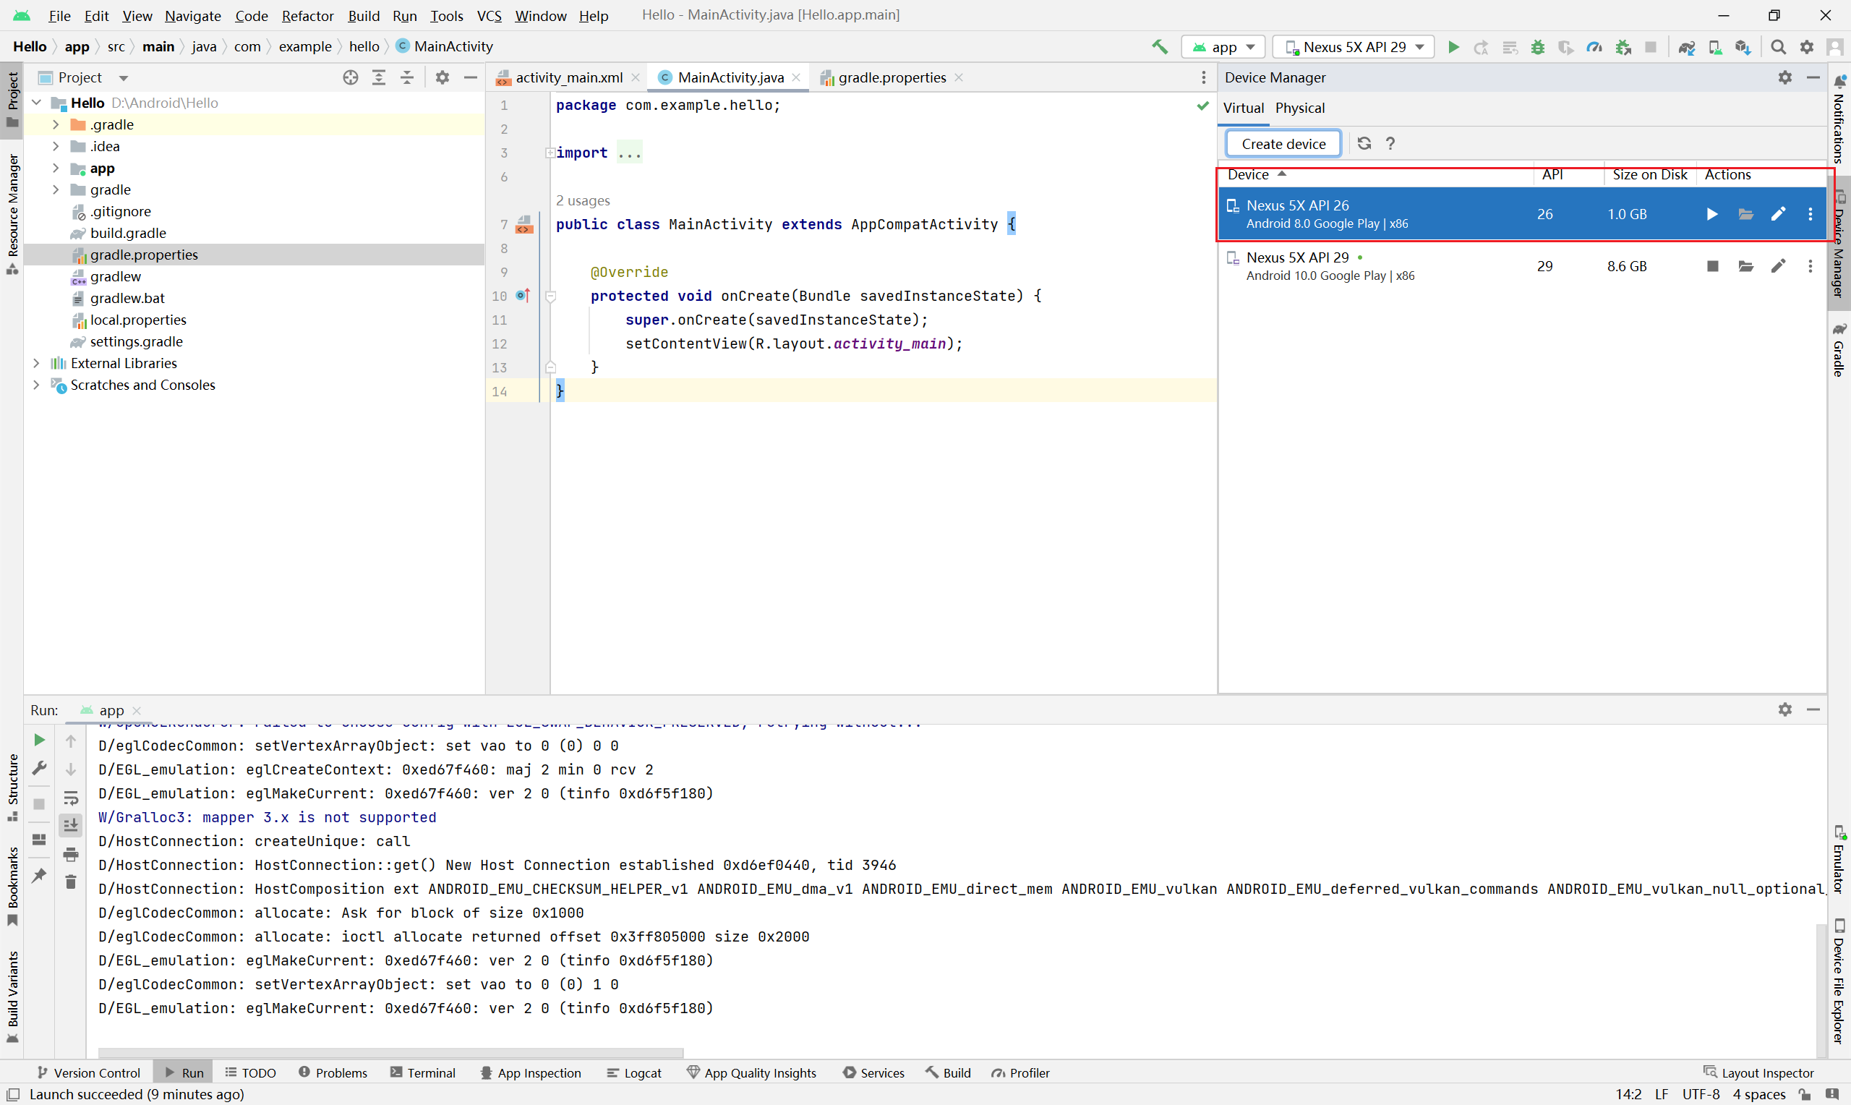The height and width of the screenshot is (1105, 1851).
Task: Open the Terminal tool window
Action: 423,1072
